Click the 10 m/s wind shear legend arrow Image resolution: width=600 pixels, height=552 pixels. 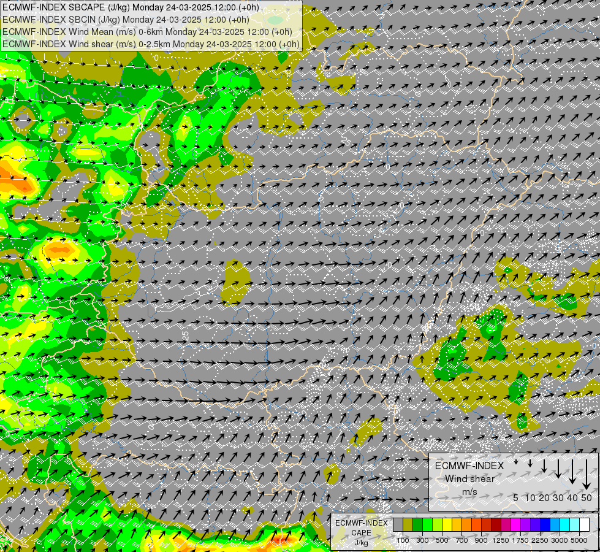pyautogui.click(x=530, y=463)
